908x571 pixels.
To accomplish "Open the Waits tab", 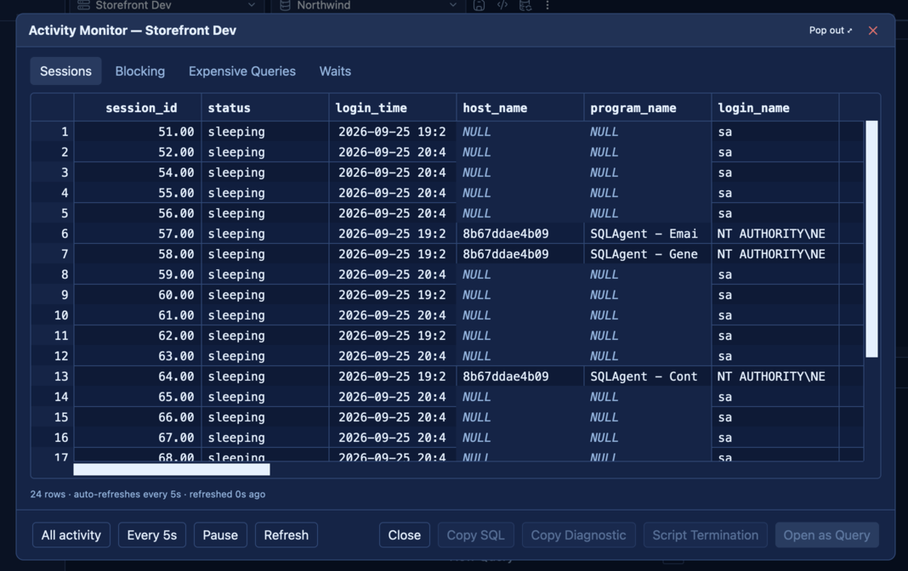I will [335, 71].
